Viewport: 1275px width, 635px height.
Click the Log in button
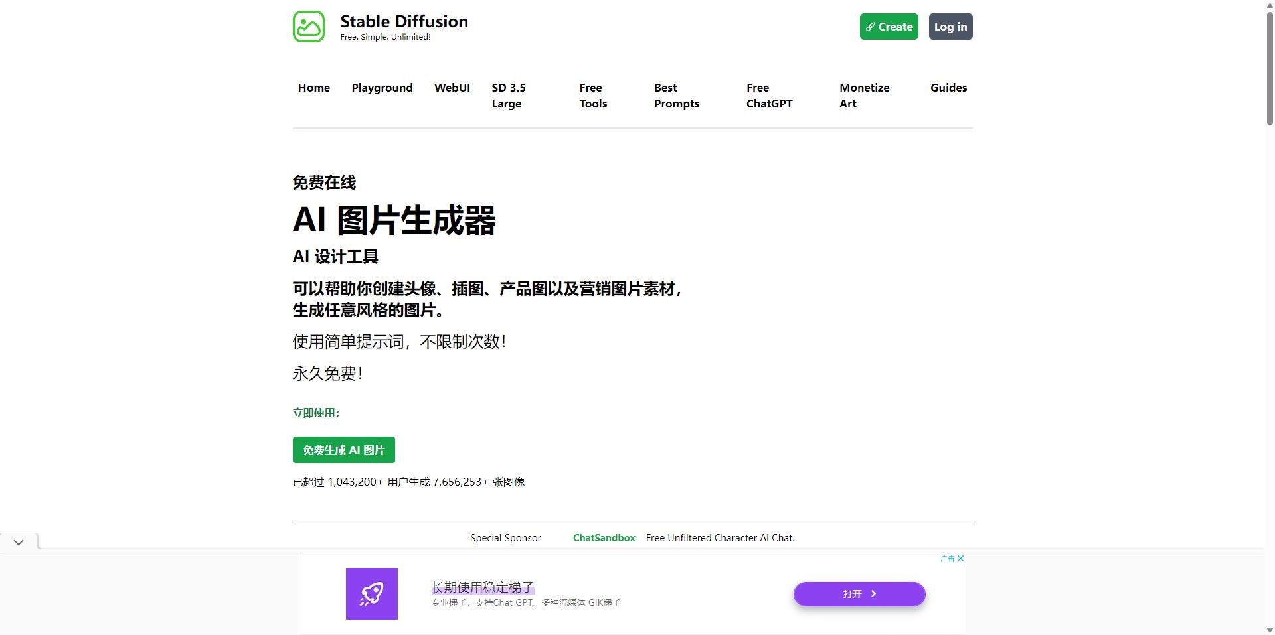951,27
